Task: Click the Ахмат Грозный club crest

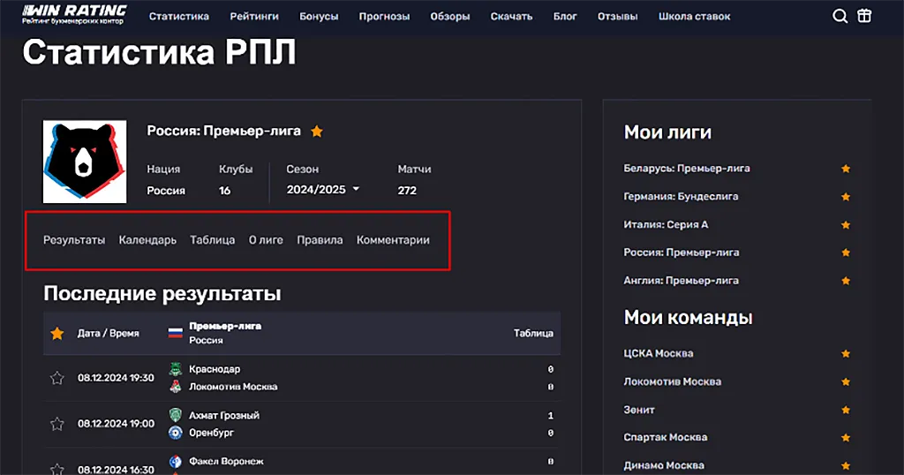Action: tap(176, 415)
